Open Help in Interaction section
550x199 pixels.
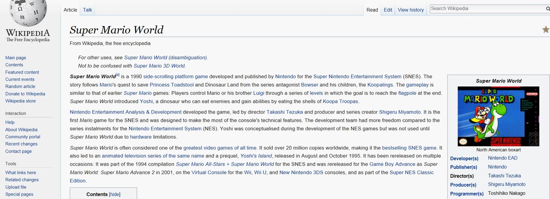click(10, 122)
